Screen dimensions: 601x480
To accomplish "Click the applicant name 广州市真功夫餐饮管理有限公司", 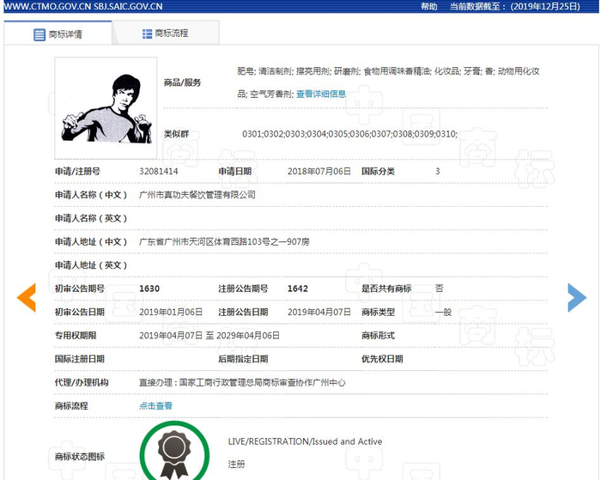I will point(197,195).
